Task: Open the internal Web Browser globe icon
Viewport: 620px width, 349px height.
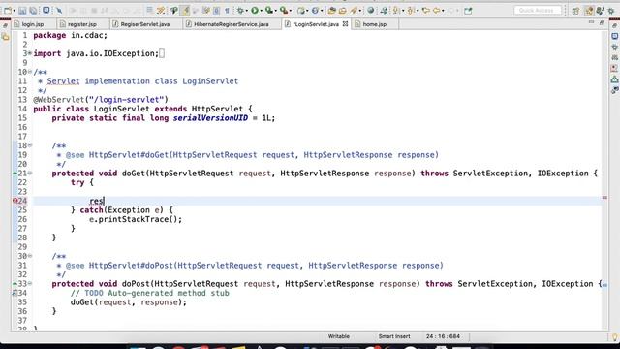Action: [x=370, y=11]
